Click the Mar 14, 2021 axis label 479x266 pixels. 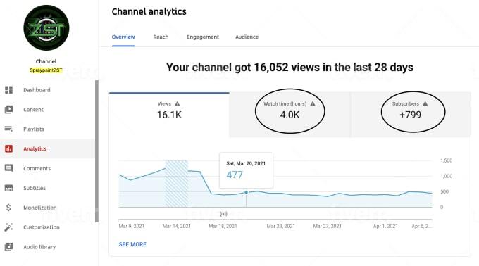pos(177,226)
